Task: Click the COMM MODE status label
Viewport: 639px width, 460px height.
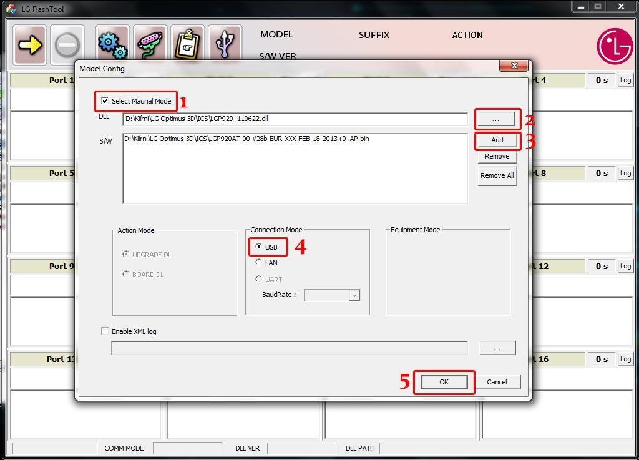Action: (x=124, y=448)
